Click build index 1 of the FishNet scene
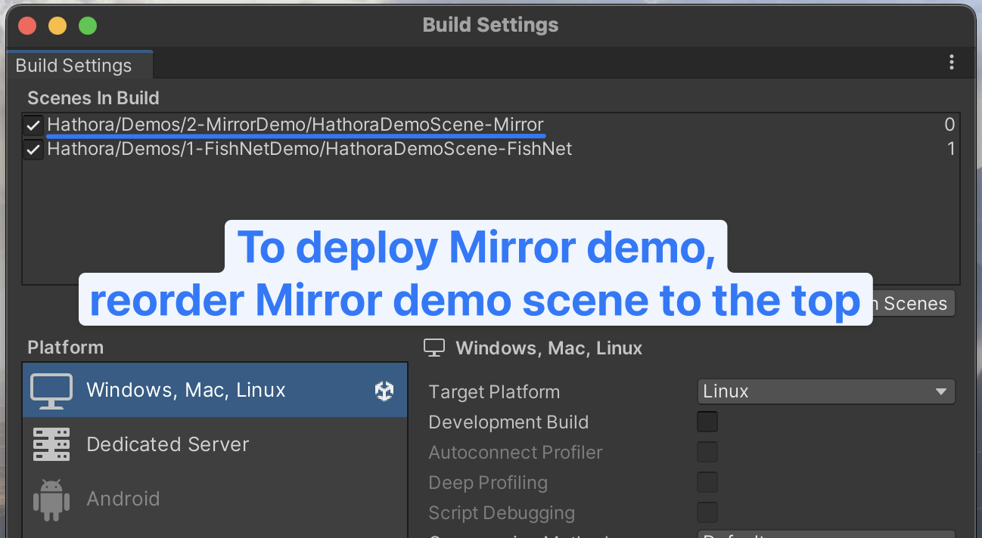The width and height of the screenshot is (982, 538). coord(951,149)
